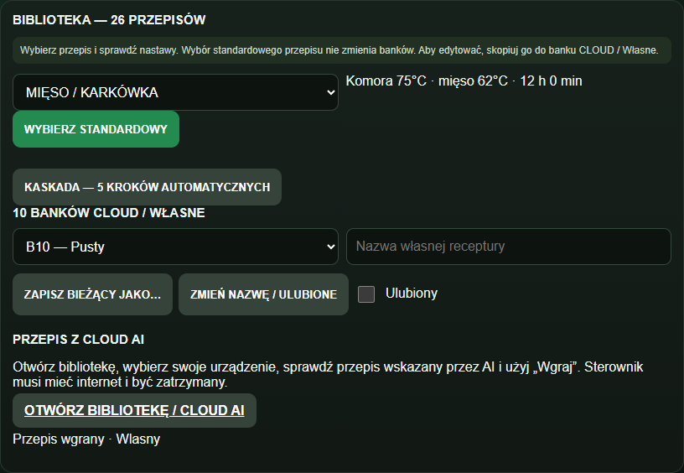Click the Otwórz bibliotekę instructions paragraph
The height and width of the screenshot is (473, 684).
(x=328, y=374)
